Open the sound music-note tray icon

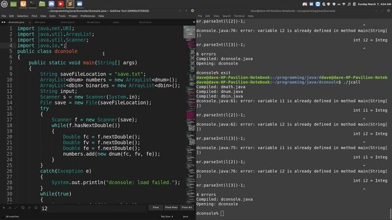pyautogui.click(x=349, y=4)
